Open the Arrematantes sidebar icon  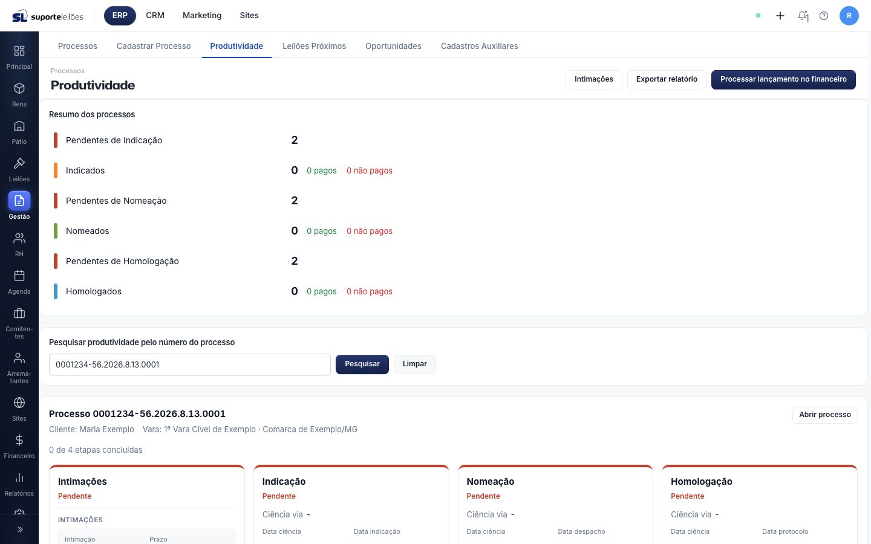tap(19, 358)
